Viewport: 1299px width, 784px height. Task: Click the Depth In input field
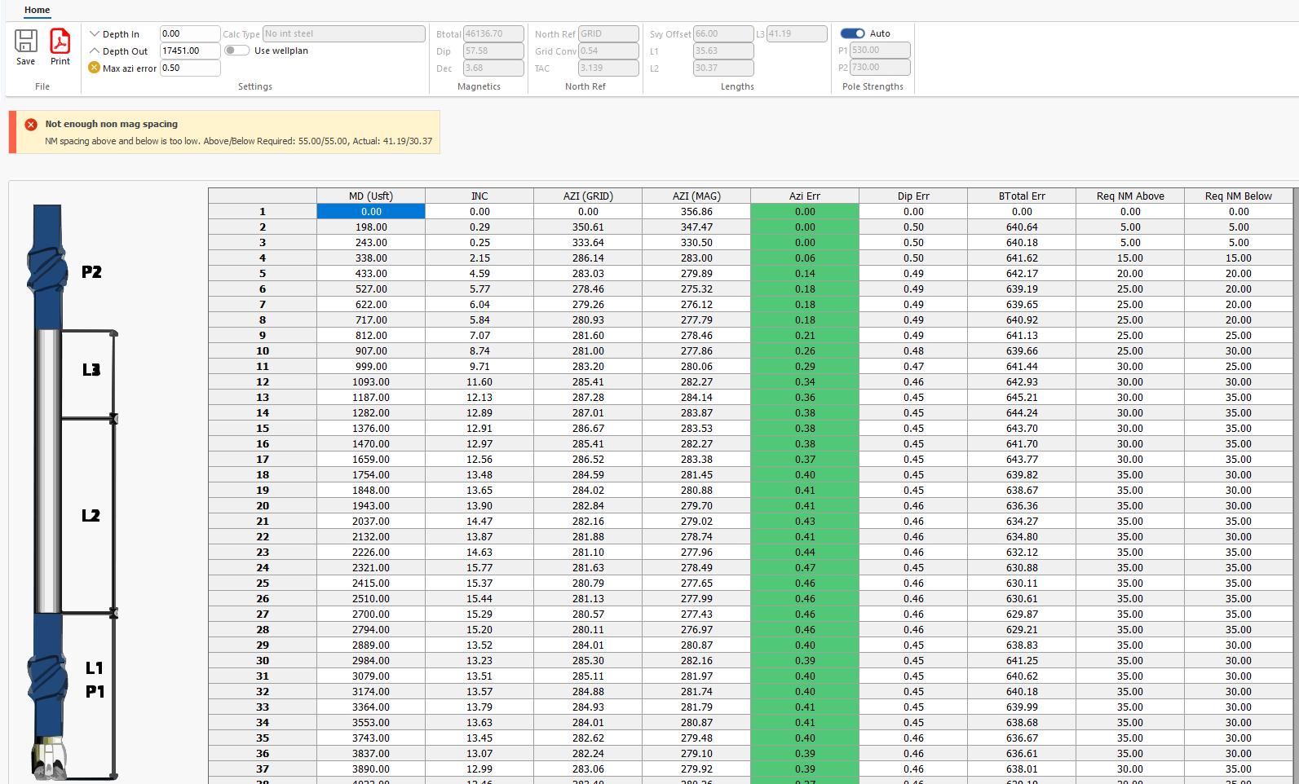[x=189, y=34]
